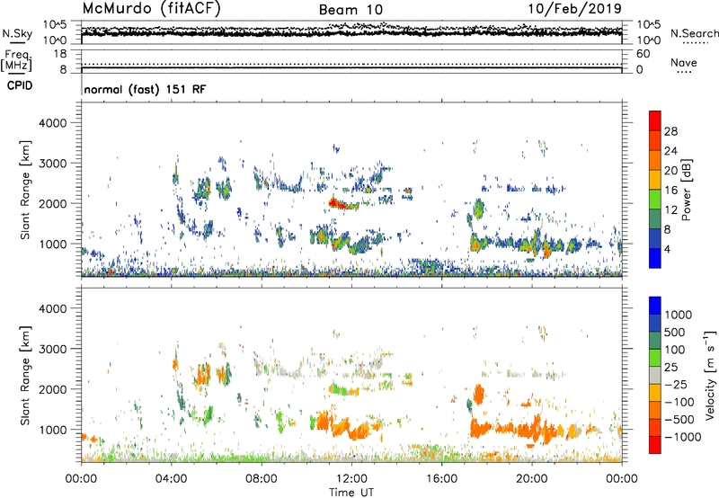Click the 'CPID' row label
Viewport: 719px width, 498px height.
[20, 85]
